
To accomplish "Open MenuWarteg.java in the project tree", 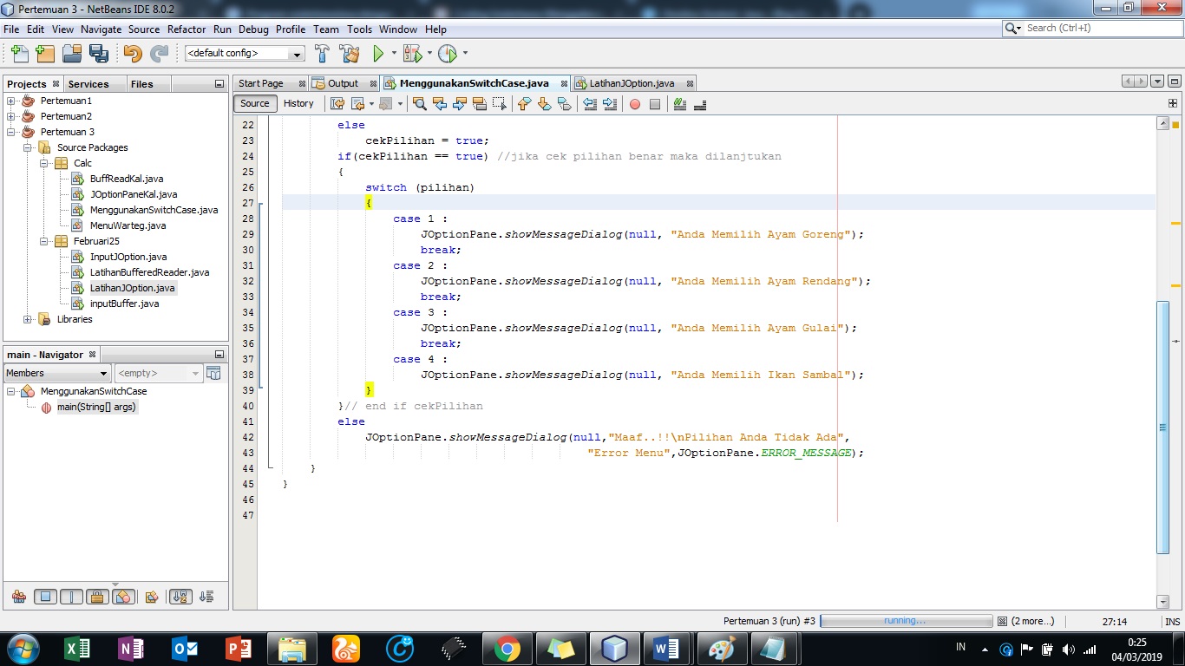I will [x=128, y=225].
